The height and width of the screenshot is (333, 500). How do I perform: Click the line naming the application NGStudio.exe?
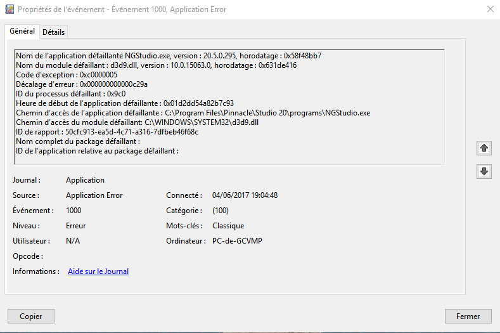tap(169, 56)
